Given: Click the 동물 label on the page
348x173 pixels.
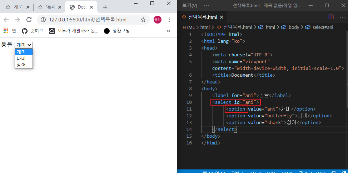Looking at the screenshot, I should [x=7, y=45].
